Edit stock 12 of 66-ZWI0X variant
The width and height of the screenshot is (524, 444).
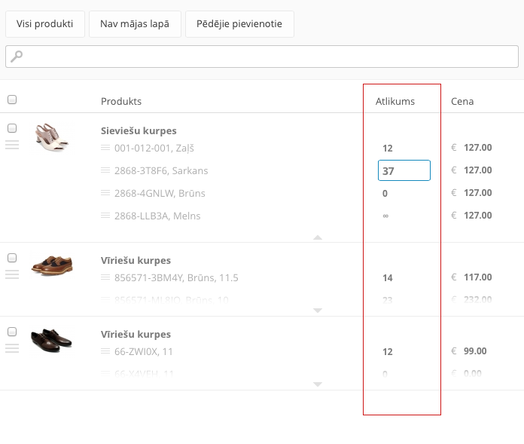click(x=388, y=351)
